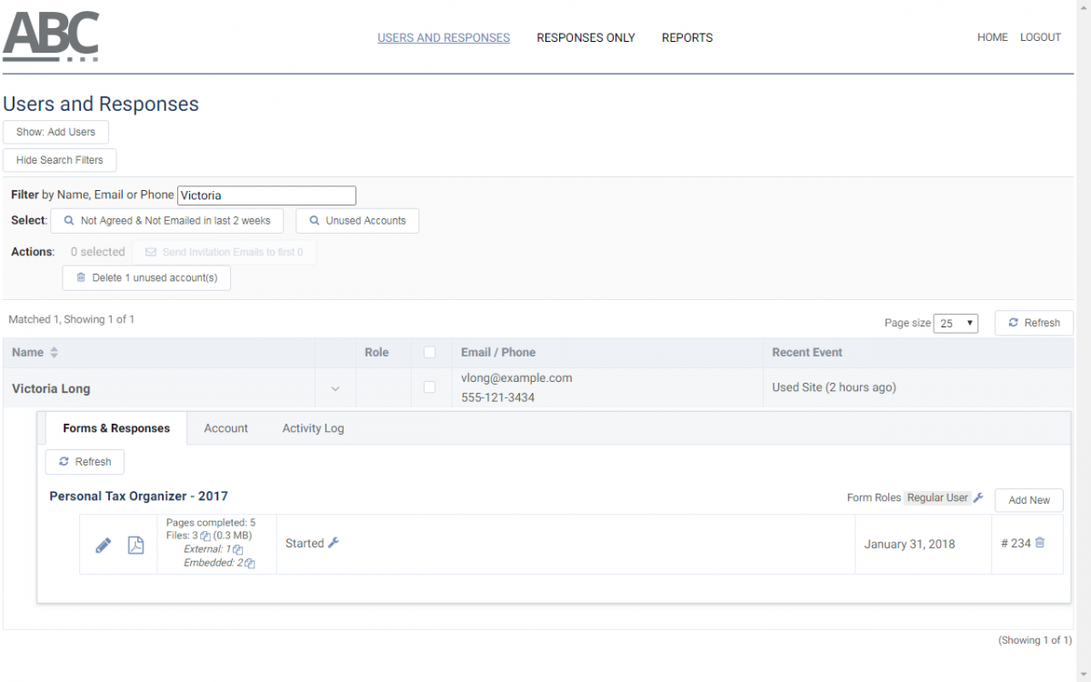The width and height of the screenshot is (1091, 682).
Task: Click the Add New form button
Action: [x=1028, y=500]
